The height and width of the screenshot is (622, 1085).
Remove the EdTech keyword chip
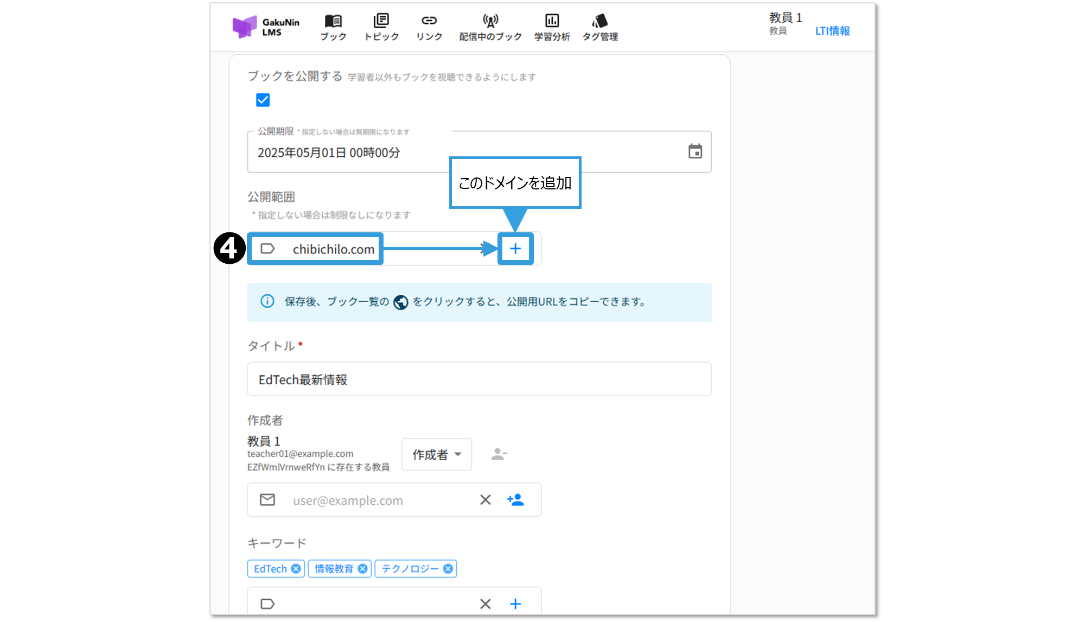(296, 569)
